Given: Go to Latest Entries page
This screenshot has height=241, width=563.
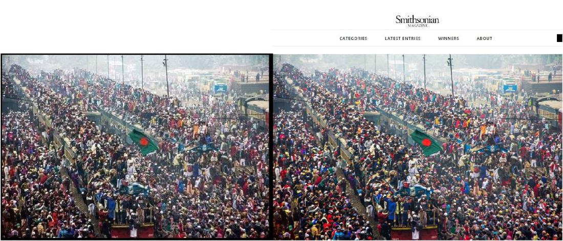Looking at the screenshot, I should pos(402,38).
